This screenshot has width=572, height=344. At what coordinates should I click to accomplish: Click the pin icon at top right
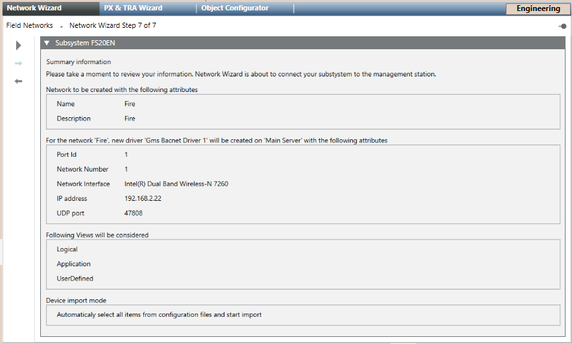pos(562,27)
